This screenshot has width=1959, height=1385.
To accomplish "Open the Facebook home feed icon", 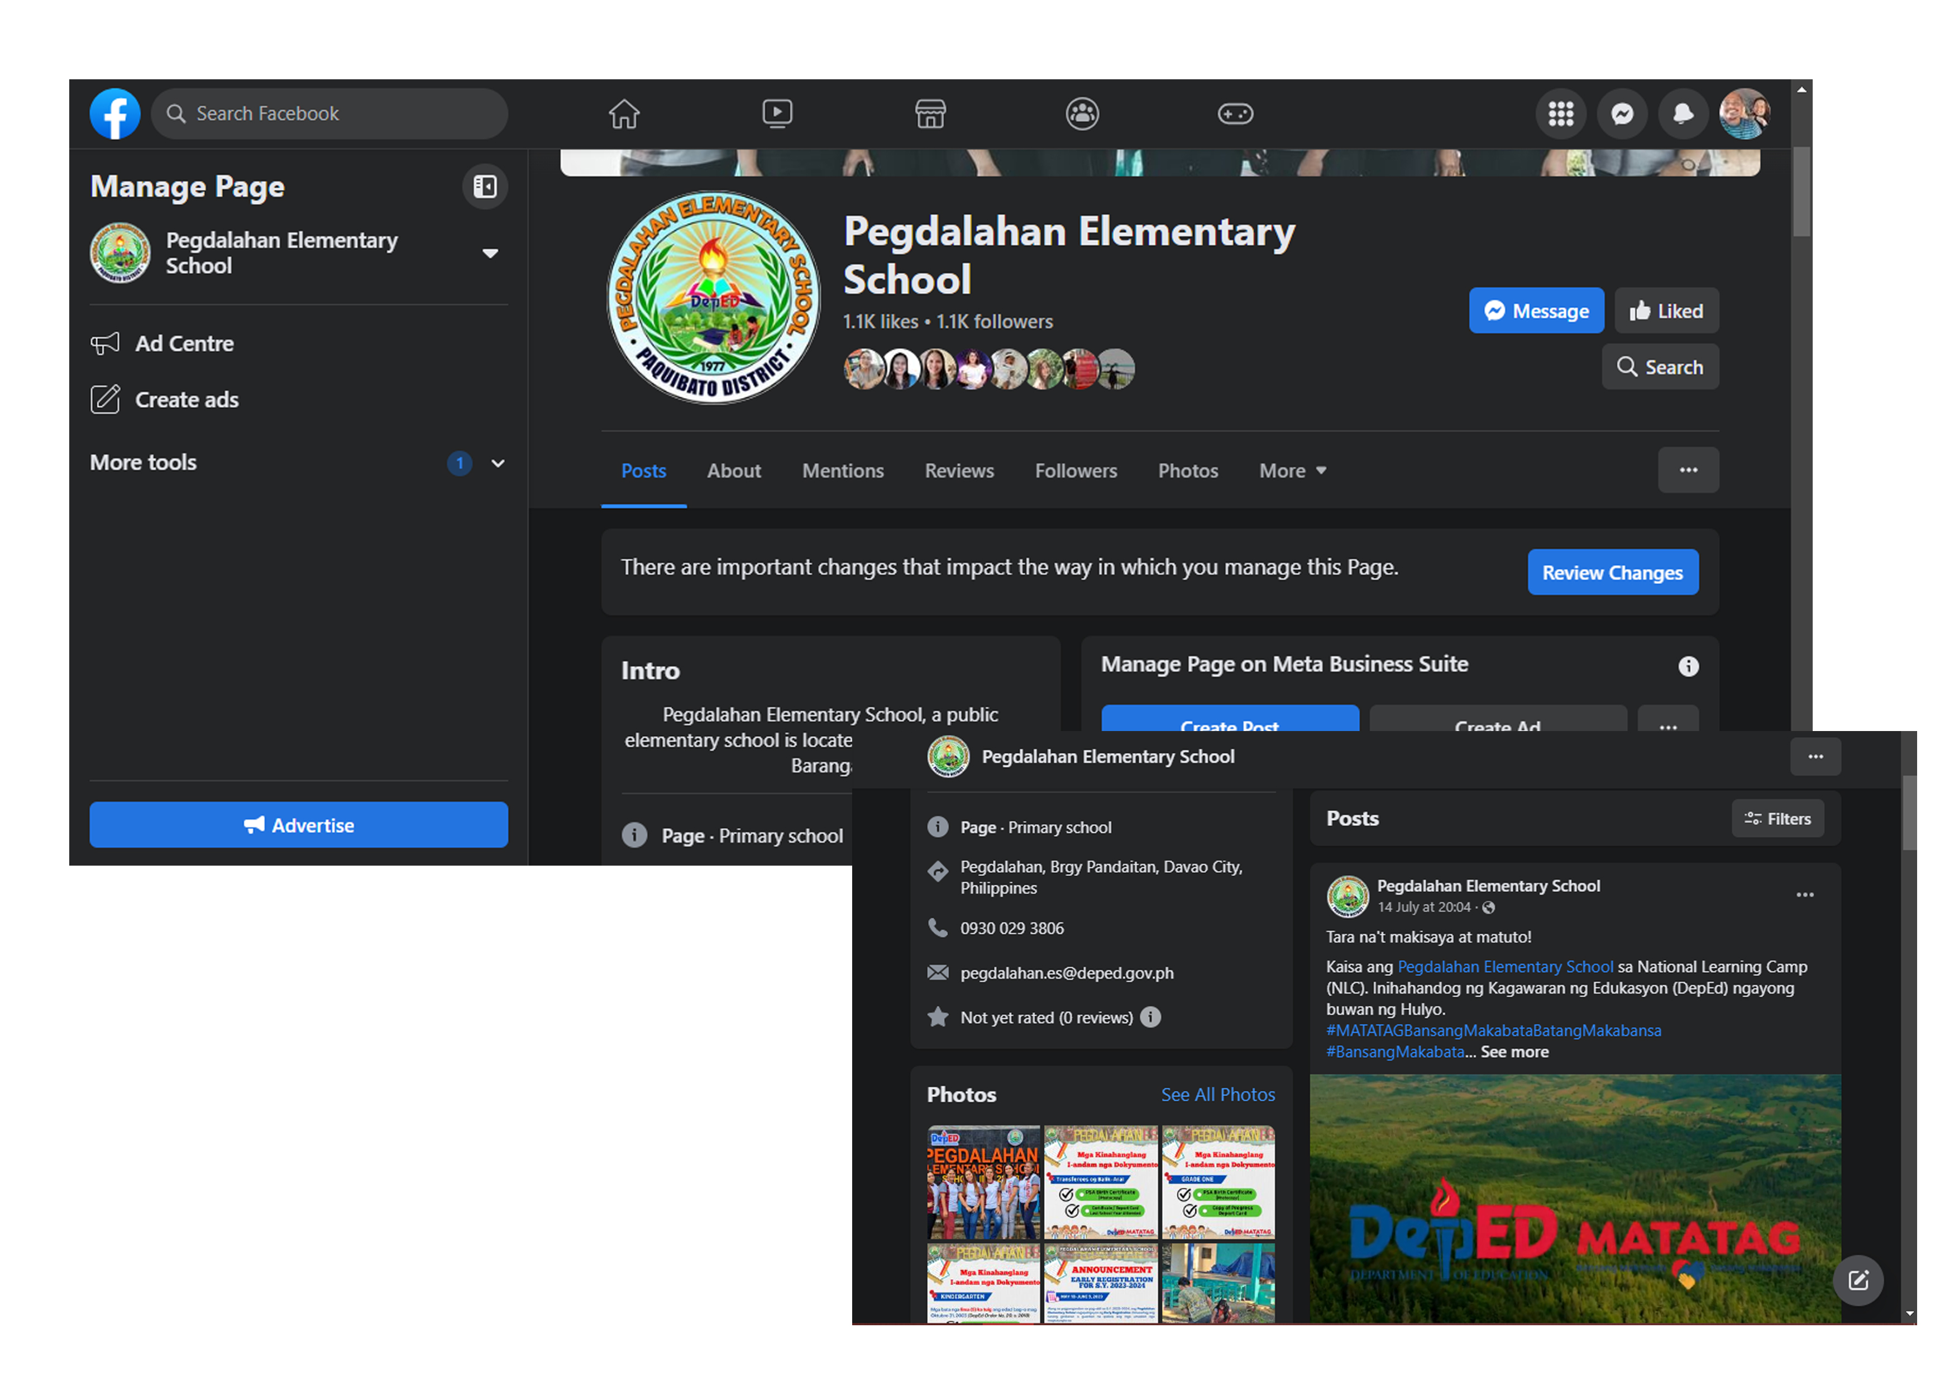I will pyautogui.click(x=624, y=113).
